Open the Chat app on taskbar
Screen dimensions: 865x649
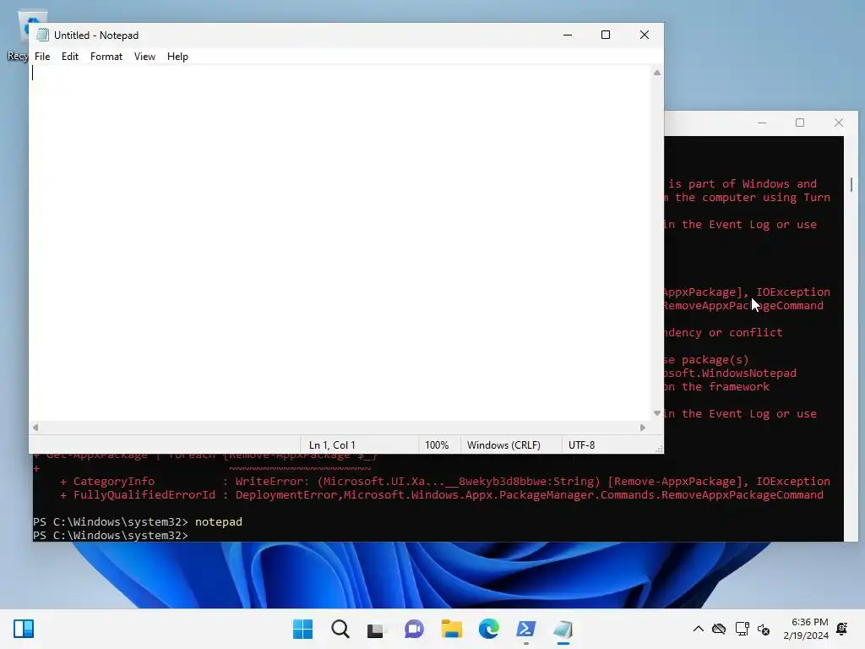tap(414, 629)
